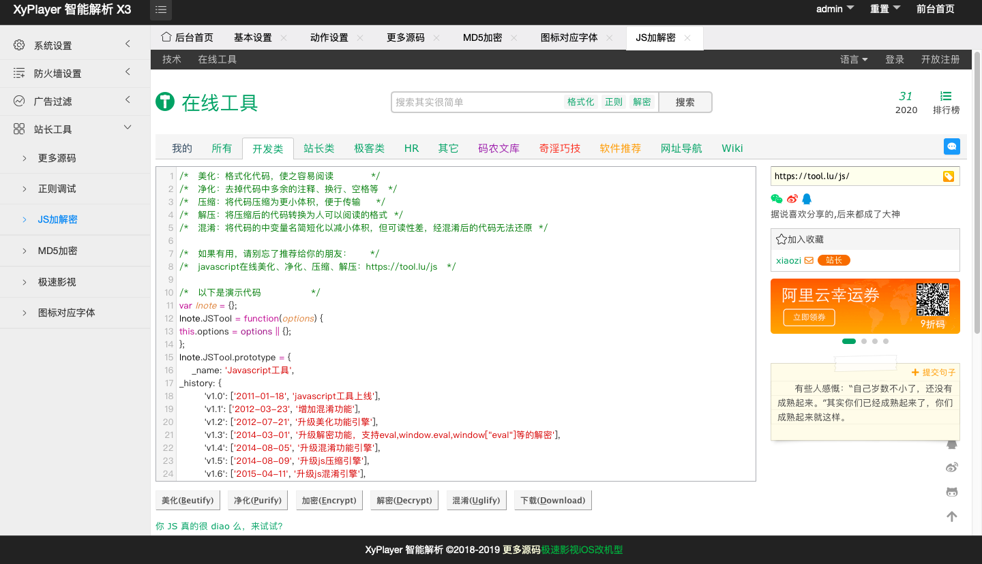Screen dimensions: 982x564
Task: Switch to the 站长类 category tab
Action: [319, 148]
